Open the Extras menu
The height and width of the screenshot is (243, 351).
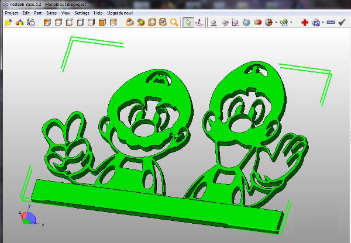click(x=51, y=13)
